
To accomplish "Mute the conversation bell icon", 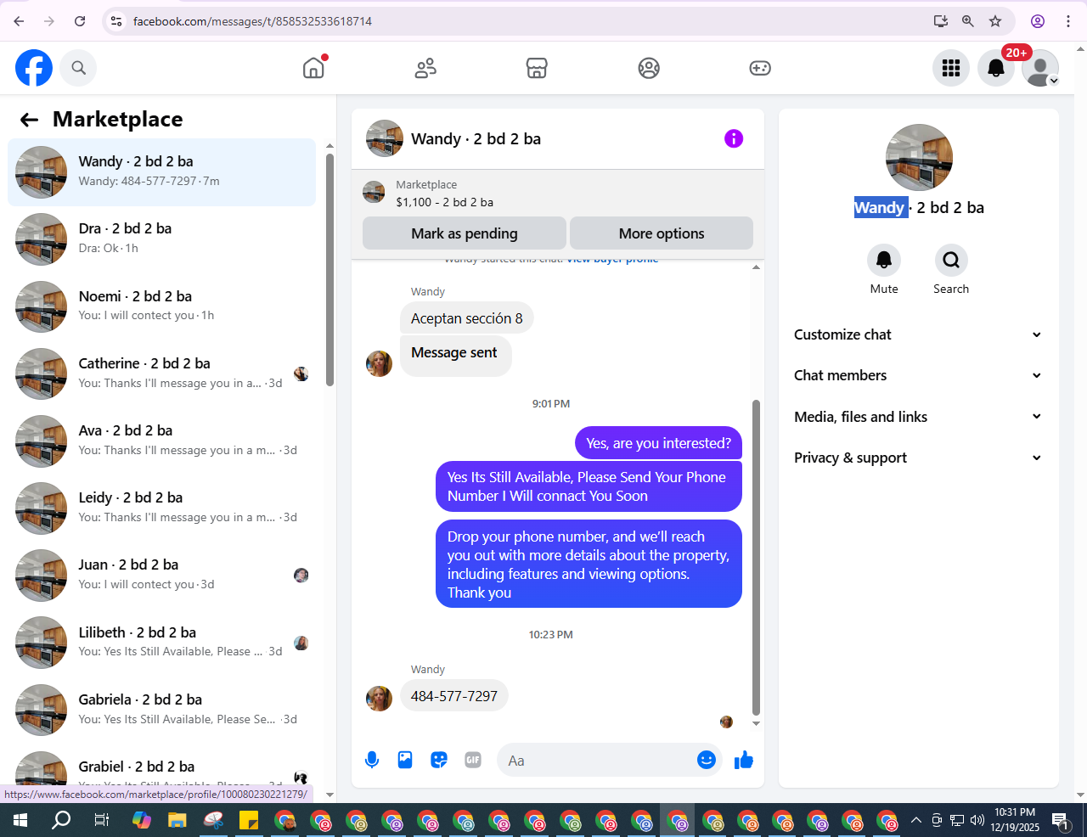I will click(x=884, y=260).
